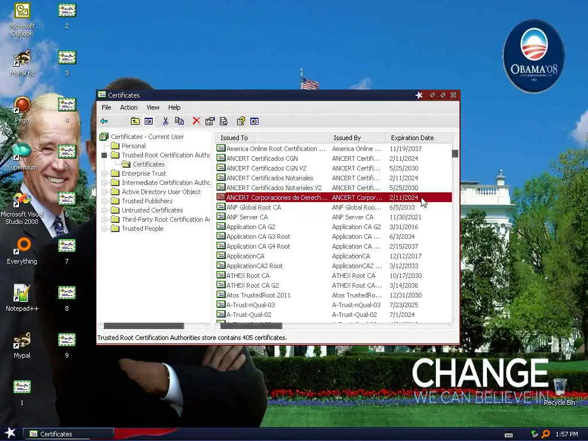Viewport: 588px width, 441px height.
Task: Toggle the Show/Hide Action Pane icon
Action: (x=254, y=121)
